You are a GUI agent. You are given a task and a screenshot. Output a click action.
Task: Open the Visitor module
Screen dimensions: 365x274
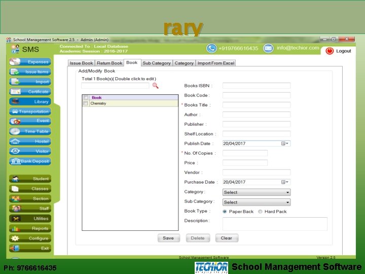(30, 151)
